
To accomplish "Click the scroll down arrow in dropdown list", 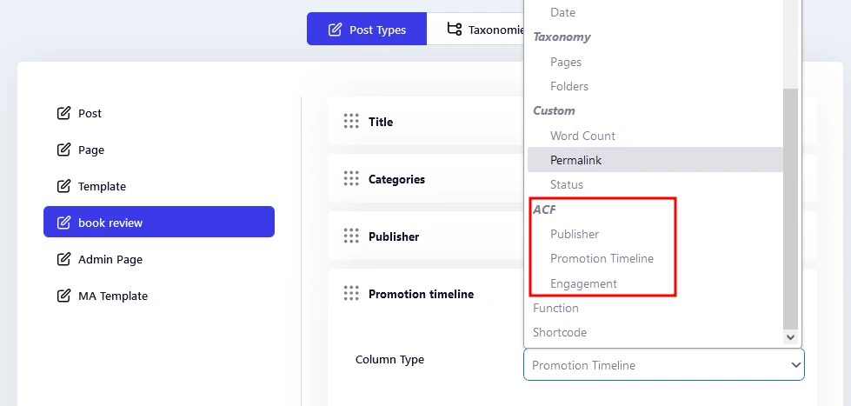I will [x=791, y=337].
